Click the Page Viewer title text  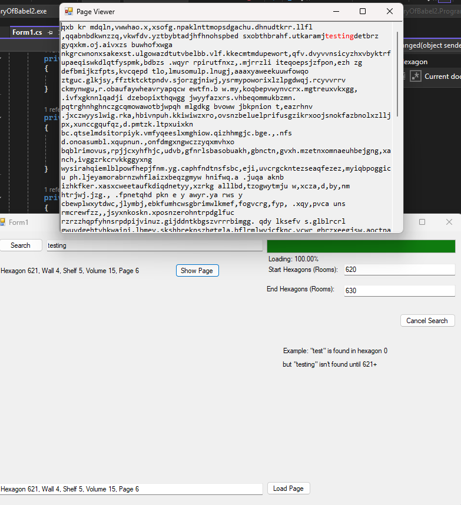[96, 12]
